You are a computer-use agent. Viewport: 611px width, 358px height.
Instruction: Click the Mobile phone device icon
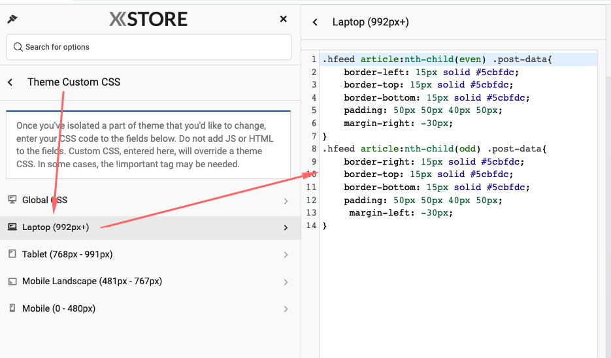[x=12, y=308]
